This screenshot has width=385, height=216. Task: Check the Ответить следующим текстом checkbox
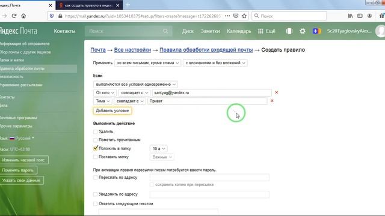tap(95, 204)
